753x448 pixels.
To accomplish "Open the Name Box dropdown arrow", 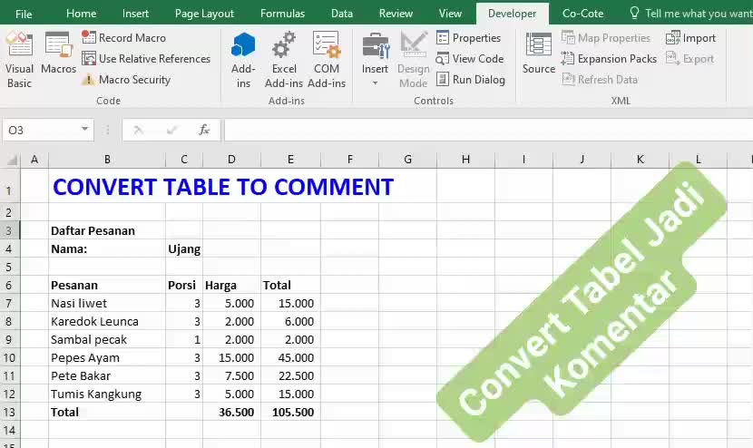I will (x=84, y=129).
